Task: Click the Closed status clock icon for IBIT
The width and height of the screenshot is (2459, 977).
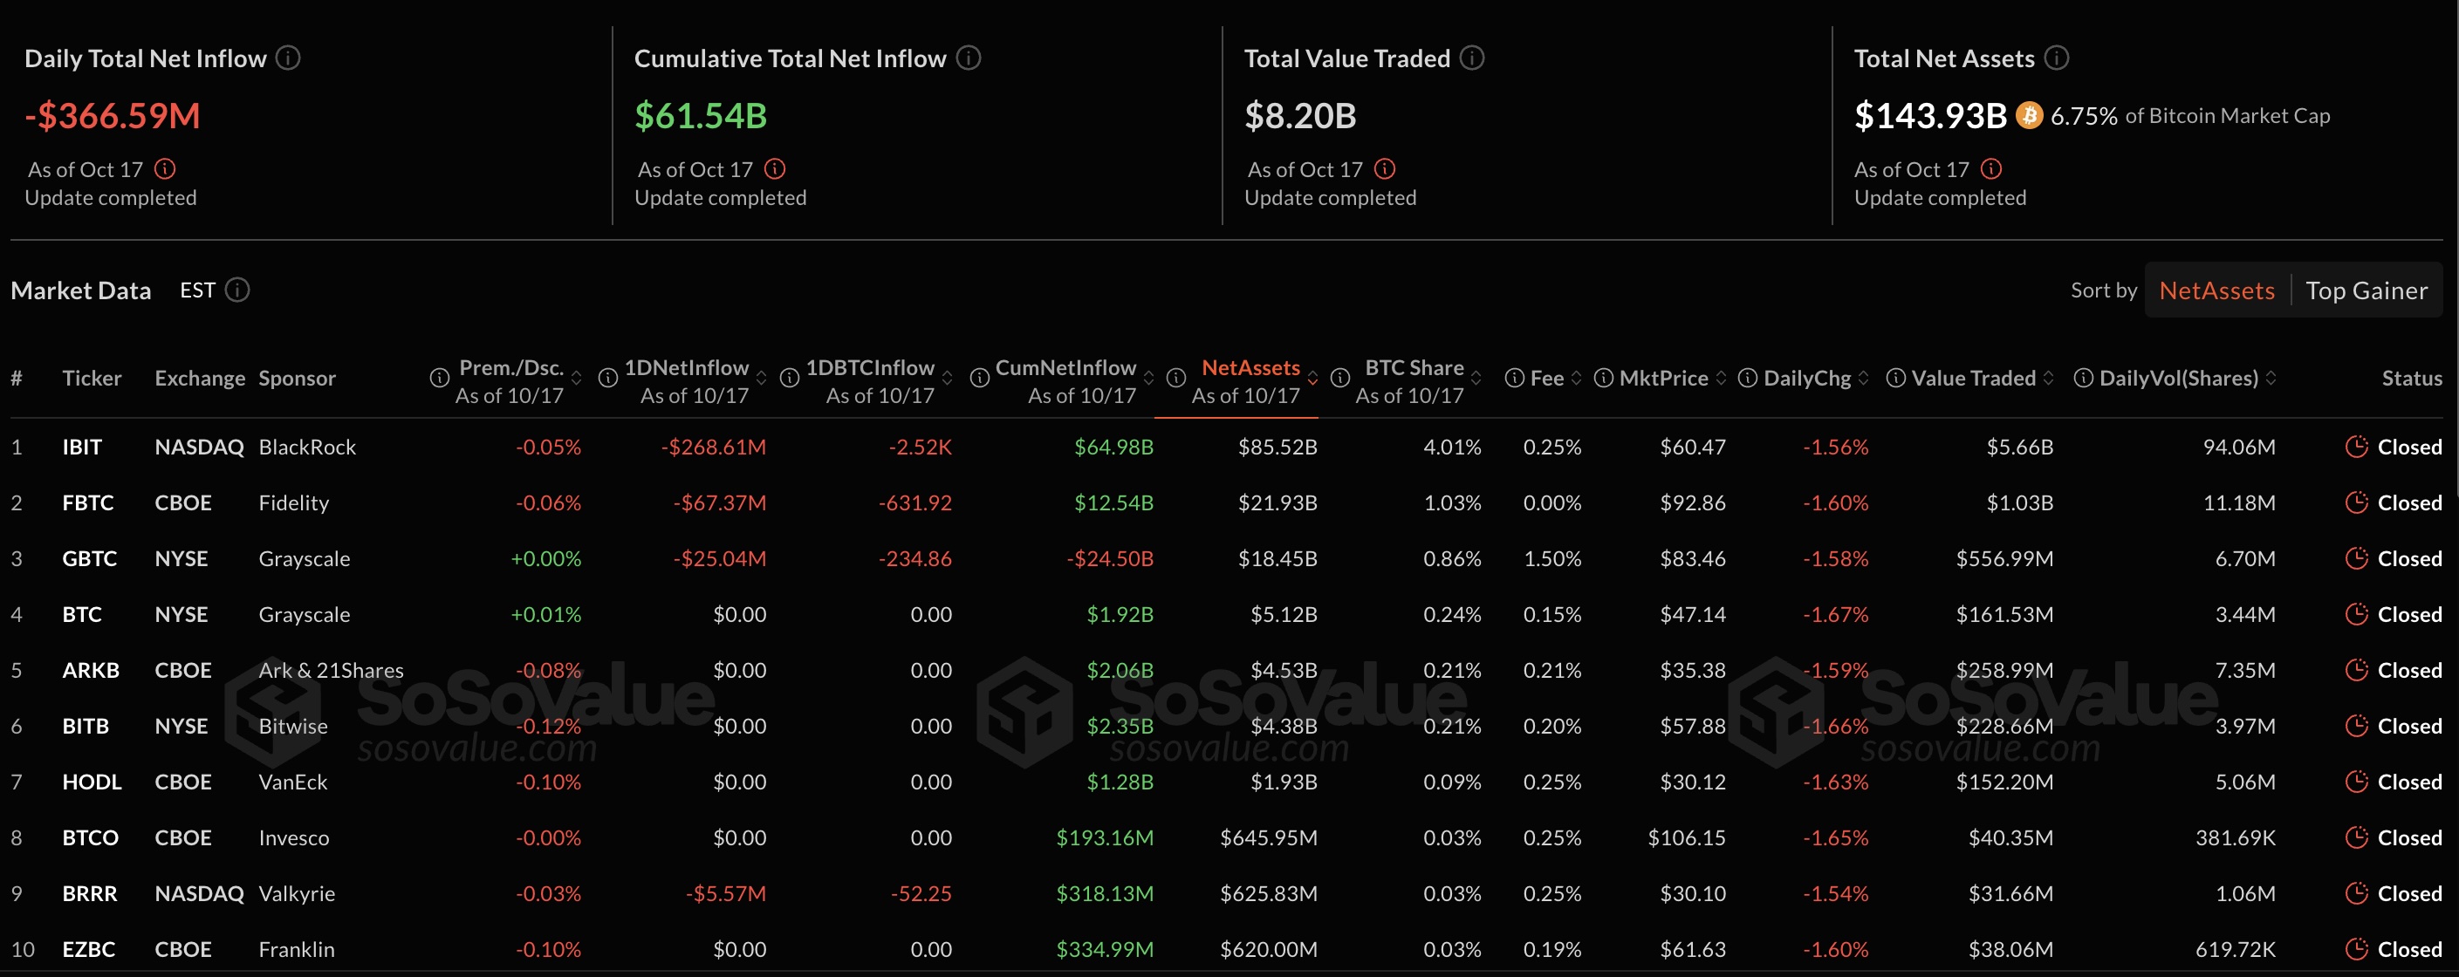Action: pos(2356,447)
